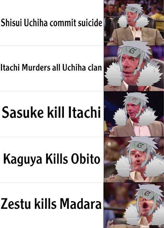The height and width of the screenshot is (228, 164).
Task: Click the leaf headband symbol in fifth panel
Action: tap(148, 193)
